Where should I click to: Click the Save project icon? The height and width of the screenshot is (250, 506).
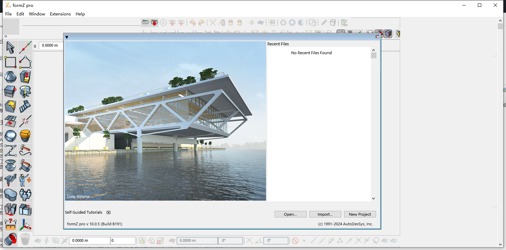point(154,22)
